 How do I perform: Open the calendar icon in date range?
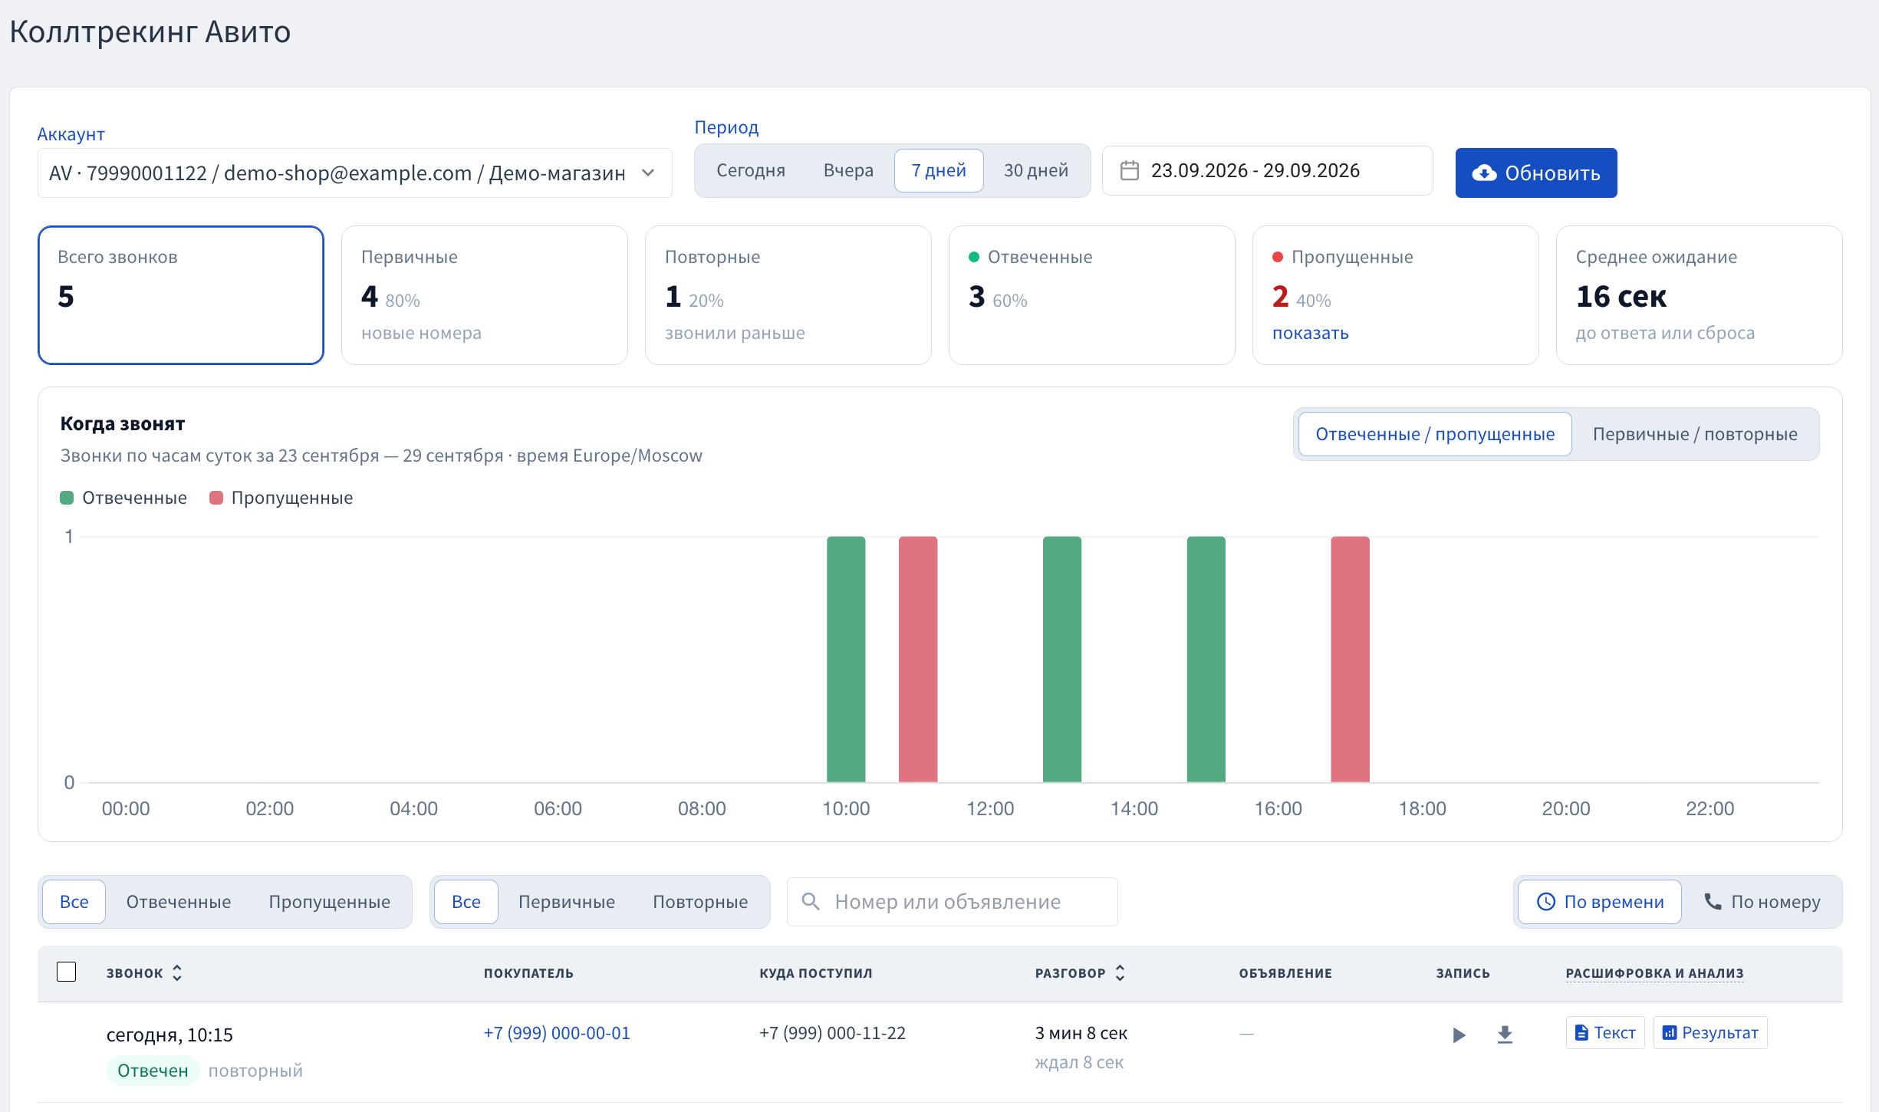point(1129,170)
